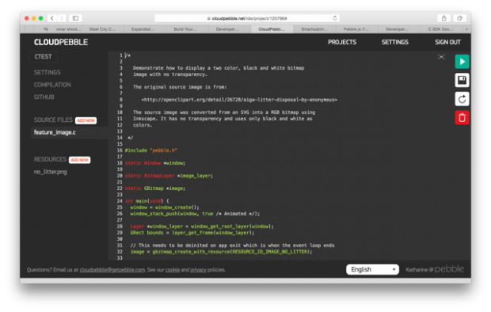This screenshot has width=491, height=312.
Task: Click the 'window = window_create();' line
Action: tap(165, 207)
